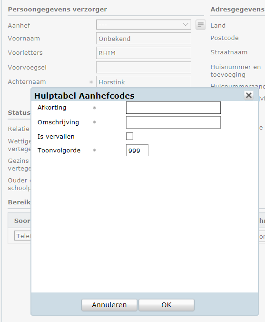Toggle the Is vervallen checkbox

tap(129, 136)
